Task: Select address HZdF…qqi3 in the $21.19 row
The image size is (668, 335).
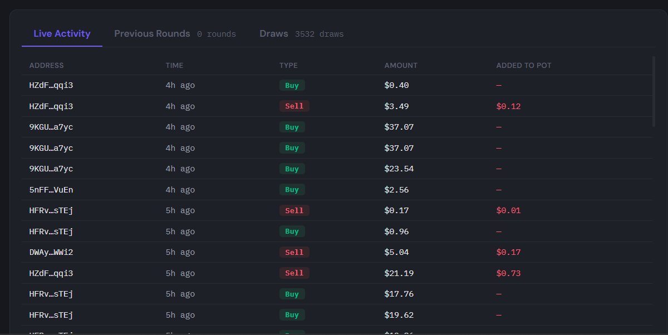Action: click(51, 273)
